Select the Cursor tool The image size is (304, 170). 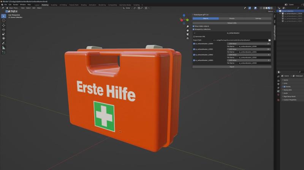tap(4, 20)
